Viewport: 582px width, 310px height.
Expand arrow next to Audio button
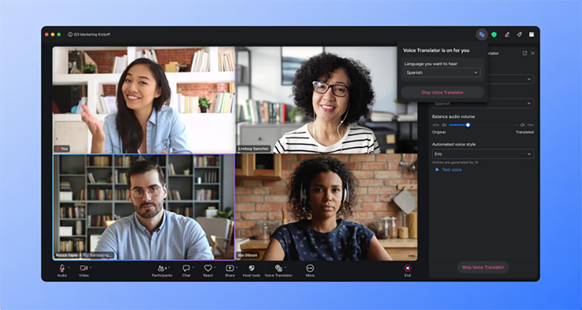click(69, 267)
